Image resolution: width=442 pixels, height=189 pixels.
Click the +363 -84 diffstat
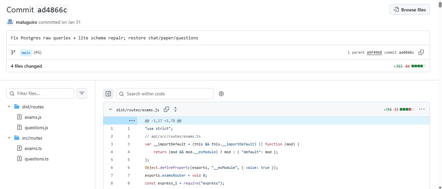tap(409, 66)
